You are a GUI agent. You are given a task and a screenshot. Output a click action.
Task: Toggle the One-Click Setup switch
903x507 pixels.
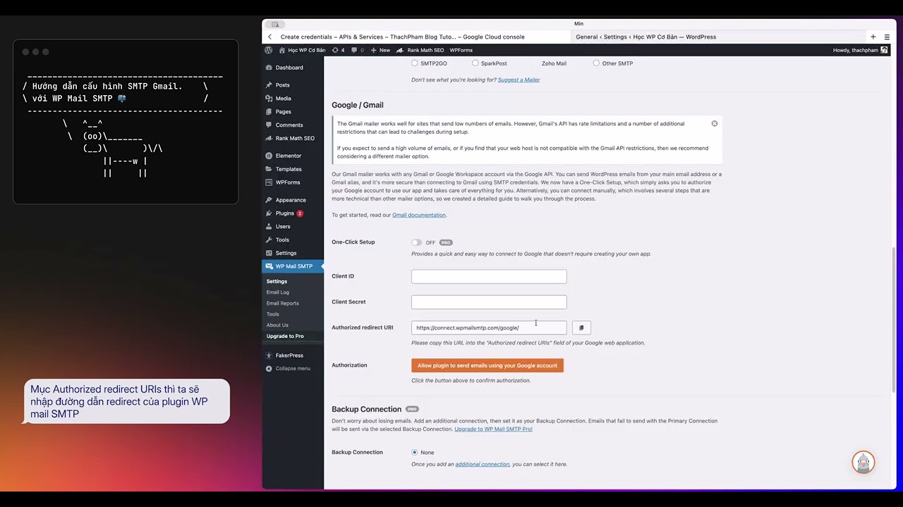tap(416, 242)
